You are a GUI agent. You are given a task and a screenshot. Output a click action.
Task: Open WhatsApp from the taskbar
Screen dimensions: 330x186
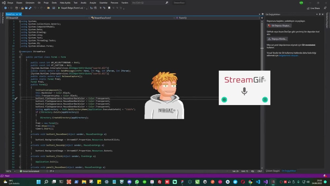click(137, 182)
